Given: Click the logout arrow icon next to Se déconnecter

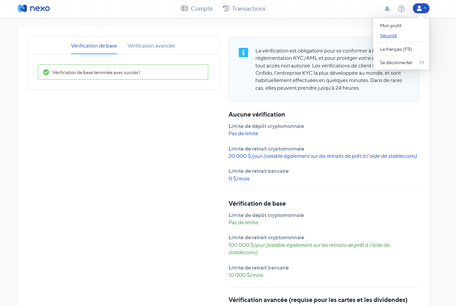Looking at the screenshot, I should pos(422,62).
